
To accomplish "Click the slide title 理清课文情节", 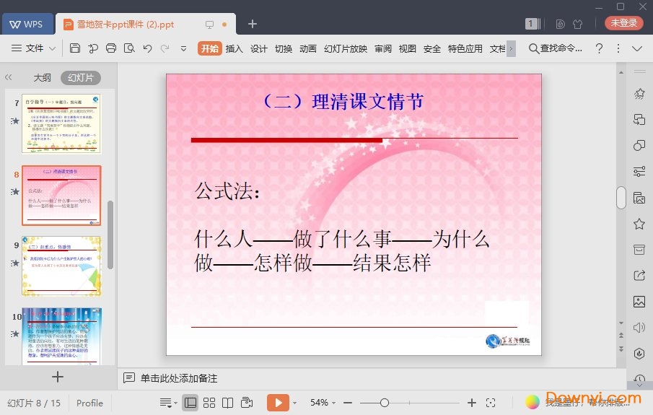I will [368, 102].
